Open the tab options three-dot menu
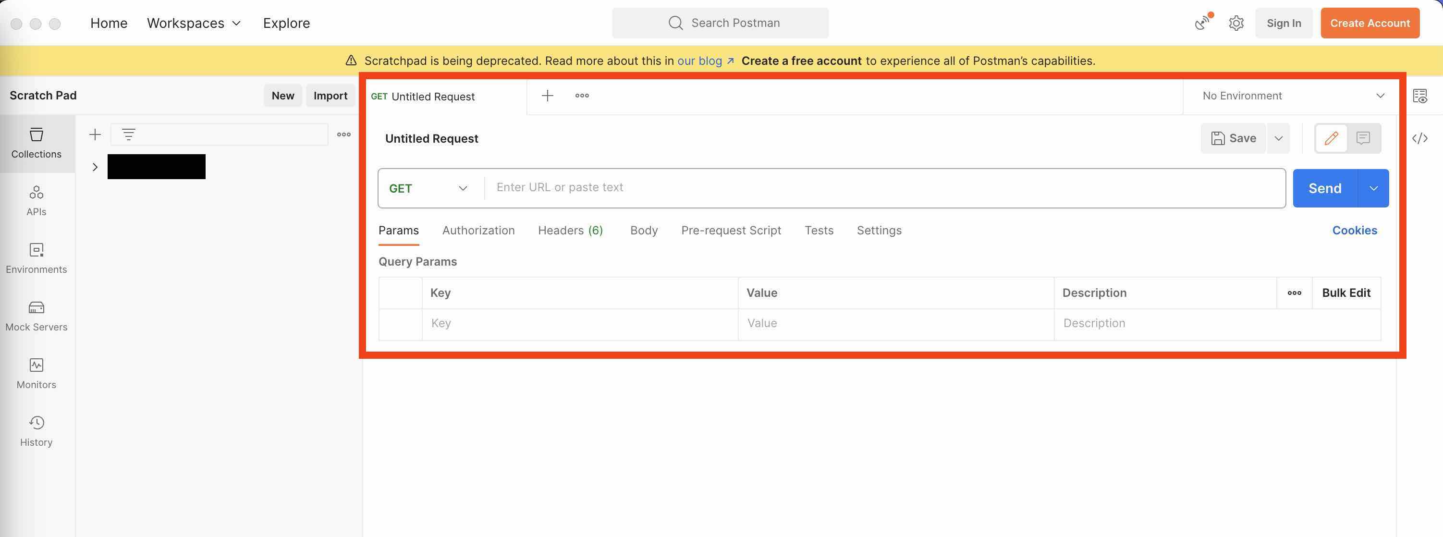Viewport: 1443px width, 537px height. 582,96
